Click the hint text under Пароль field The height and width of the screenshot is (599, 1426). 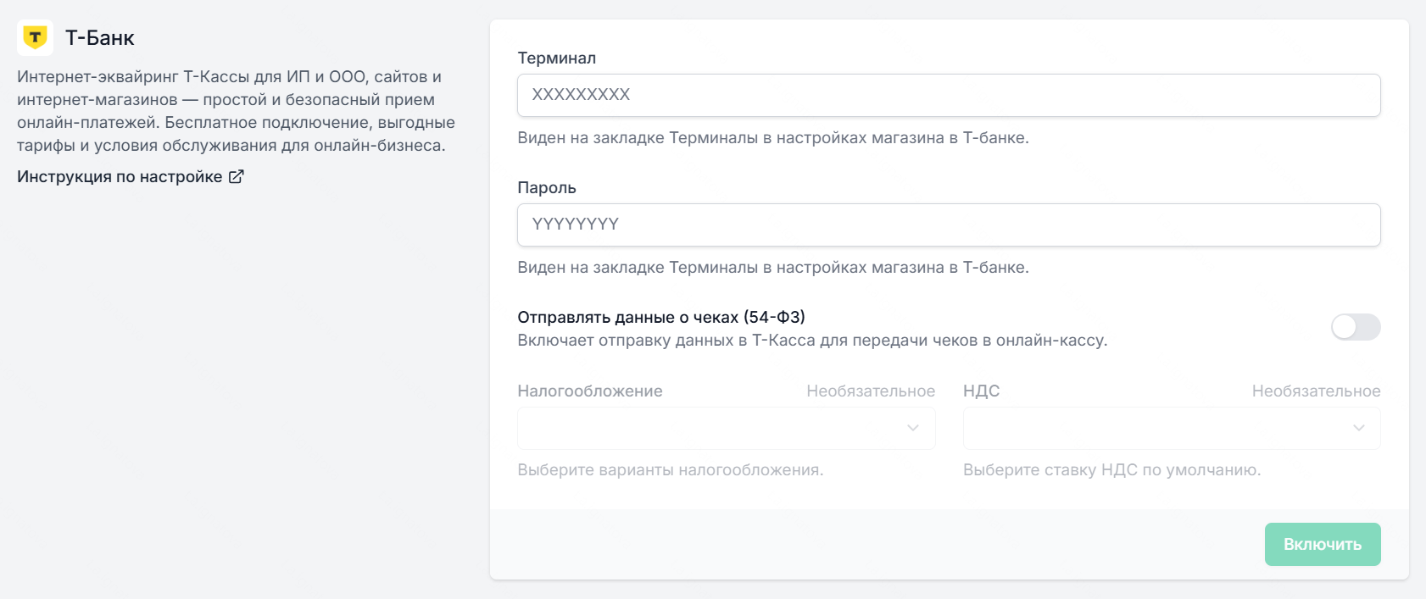tap(773, 267)
